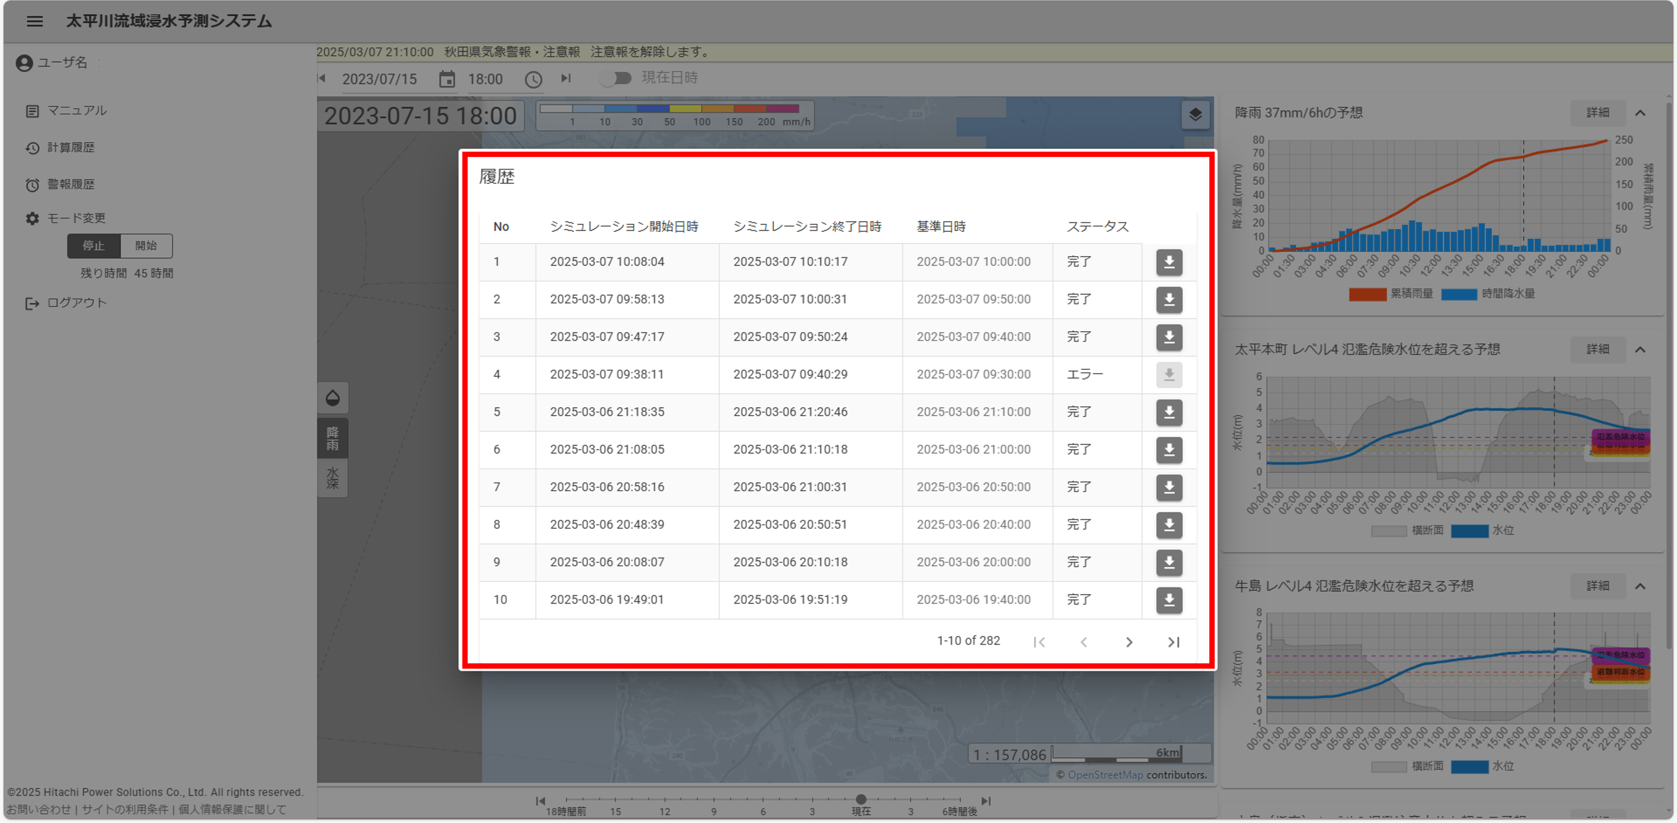Collapse the 太平本町 water level panel

tap(1640, 350)
